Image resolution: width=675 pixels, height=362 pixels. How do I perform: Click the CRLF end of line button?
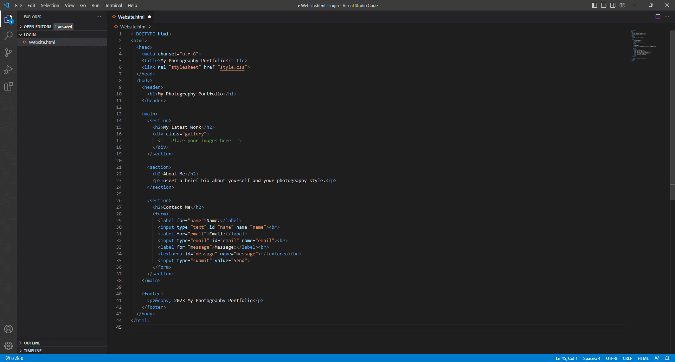click(x=627, y=358)
